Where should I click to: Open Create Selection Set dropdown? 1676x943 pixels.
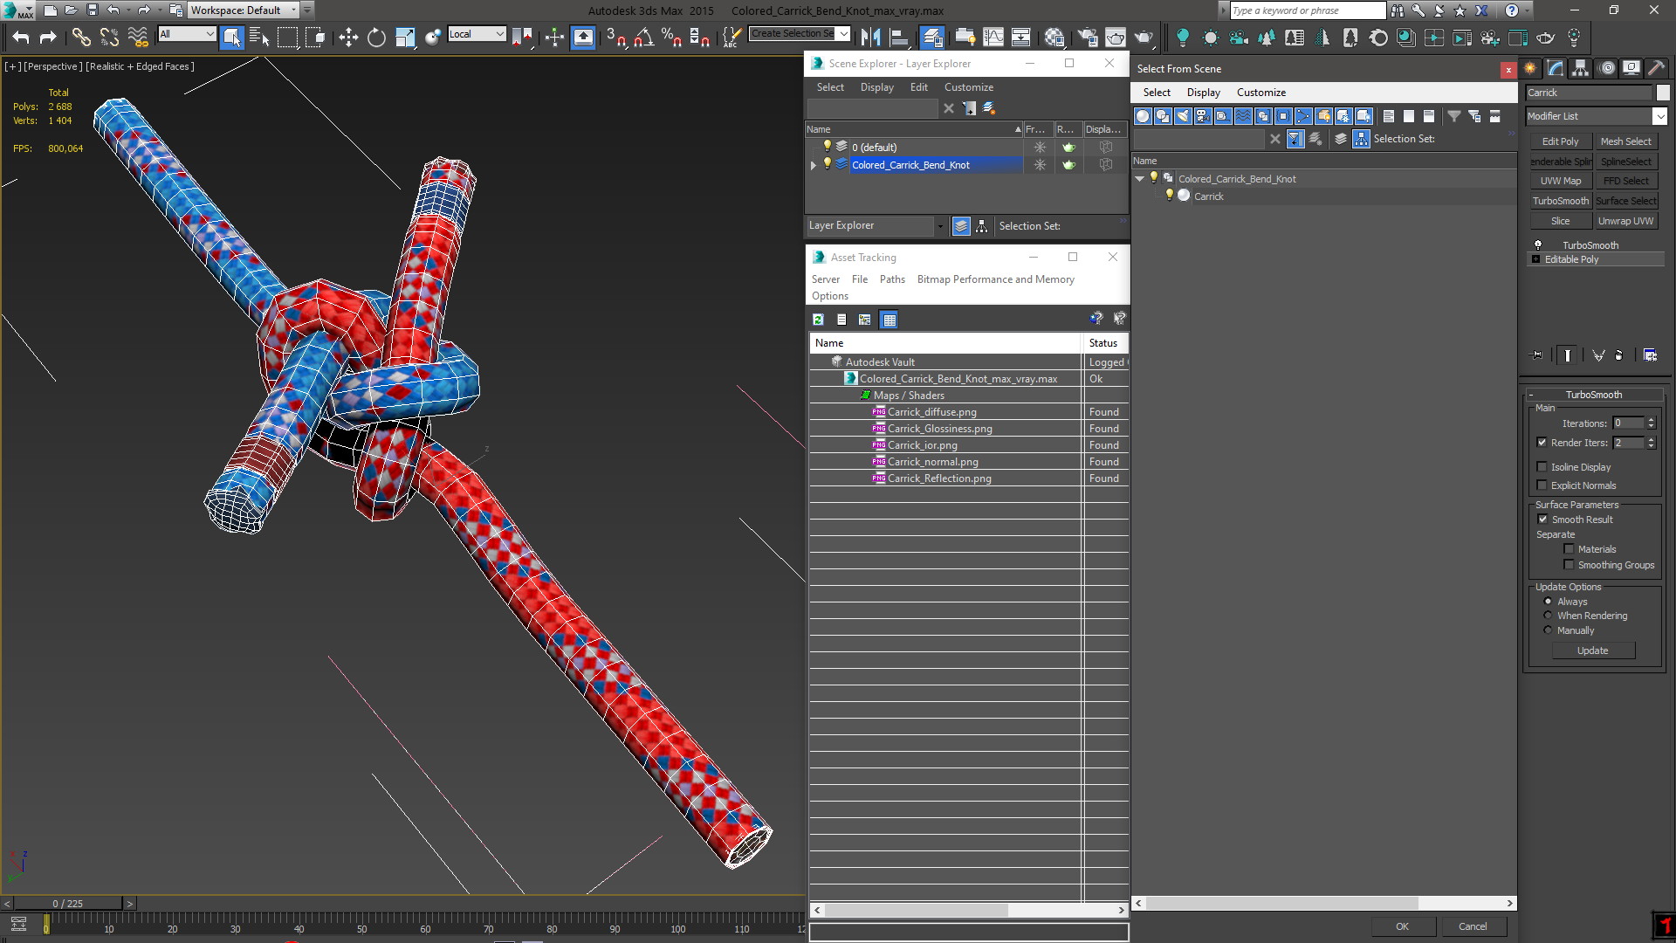[x=843, y=34]
